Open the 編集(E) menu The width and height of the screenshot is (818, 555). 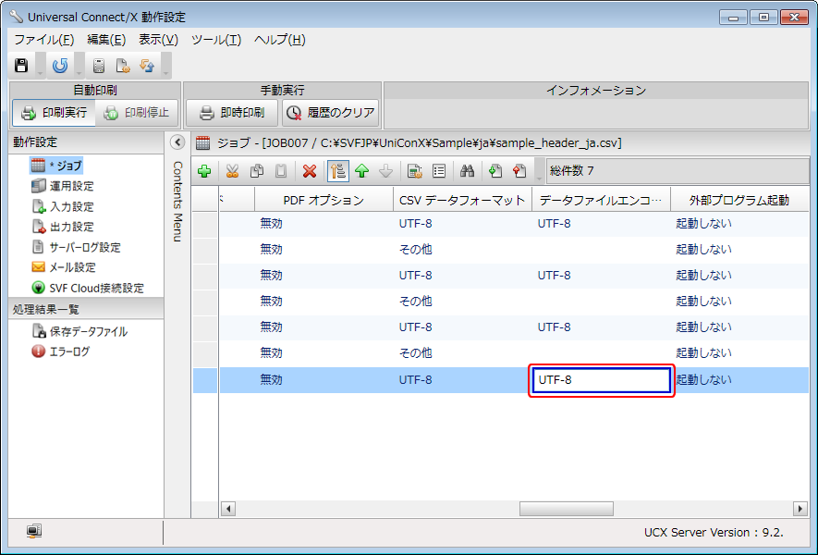point(106,40)
